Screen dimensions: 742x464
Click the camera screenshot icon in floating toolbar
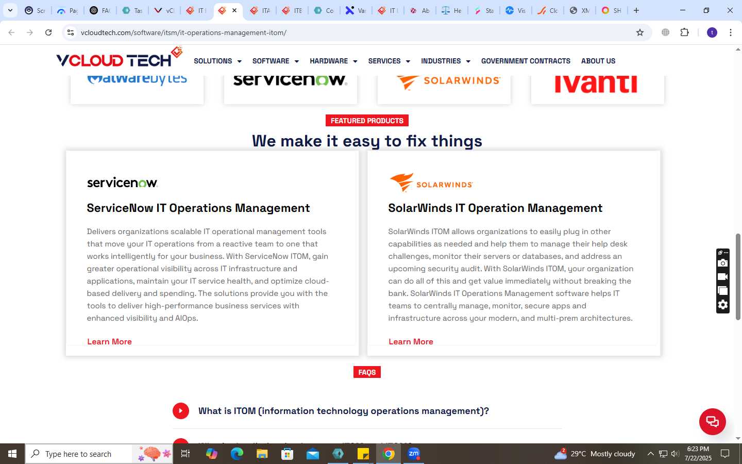[723, 263]
